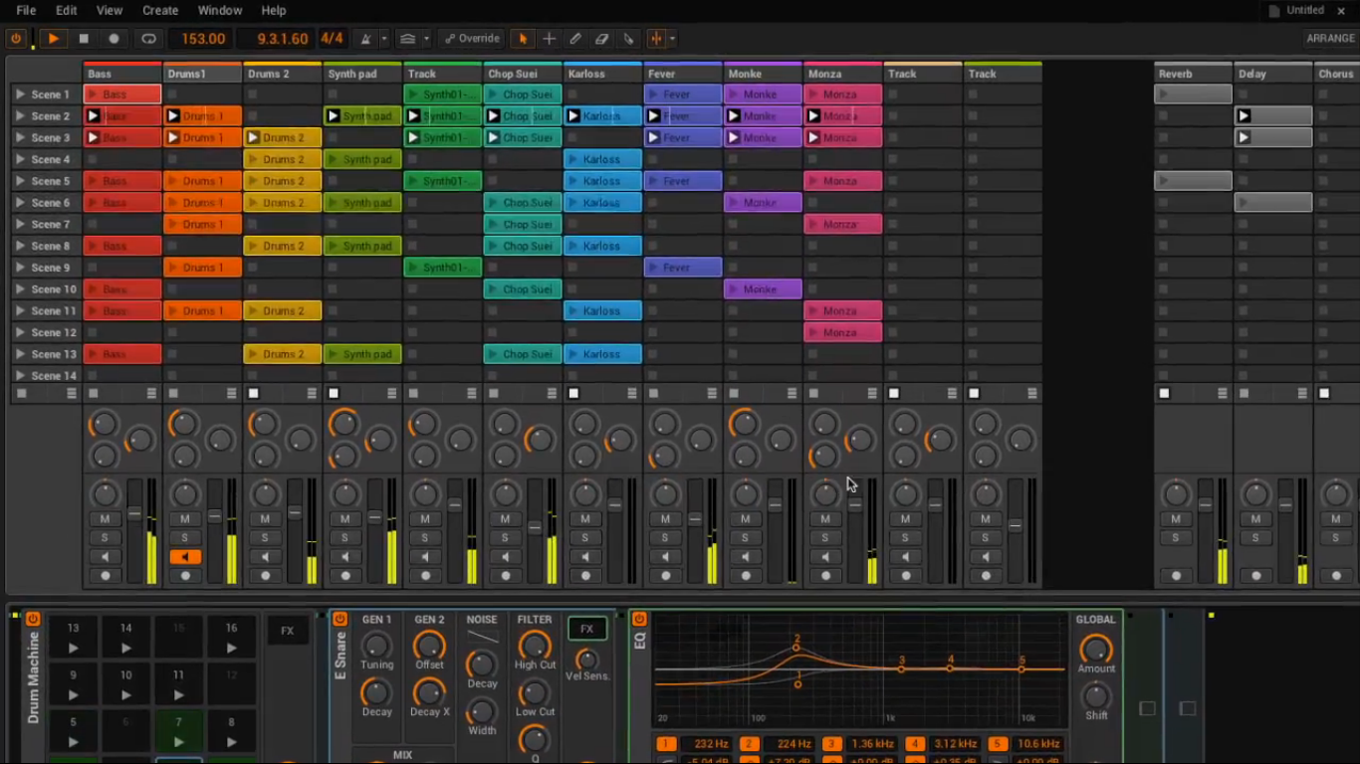This screenshot has width=1360, height=764.
Task: Expand Scene 1 with its disclosure triangle
Action: point(20,94)
